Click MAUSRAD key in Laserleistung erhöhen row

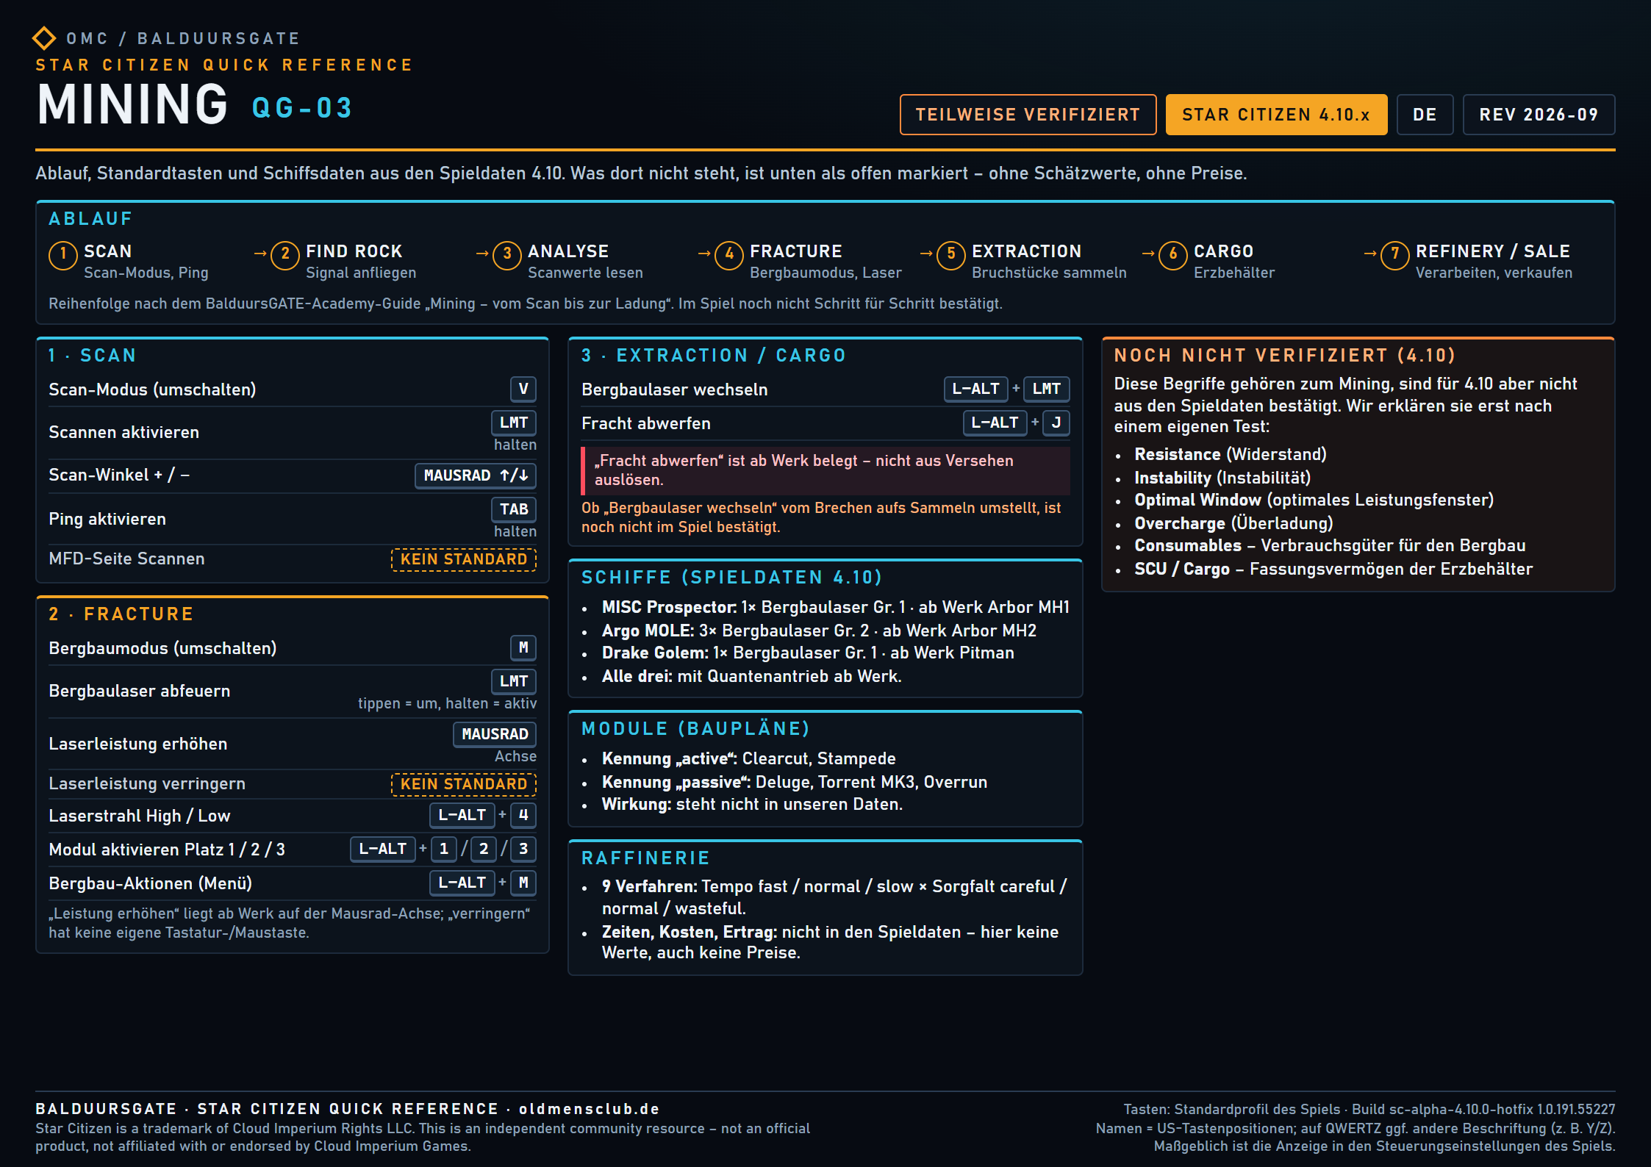click(x=495, y=734)
